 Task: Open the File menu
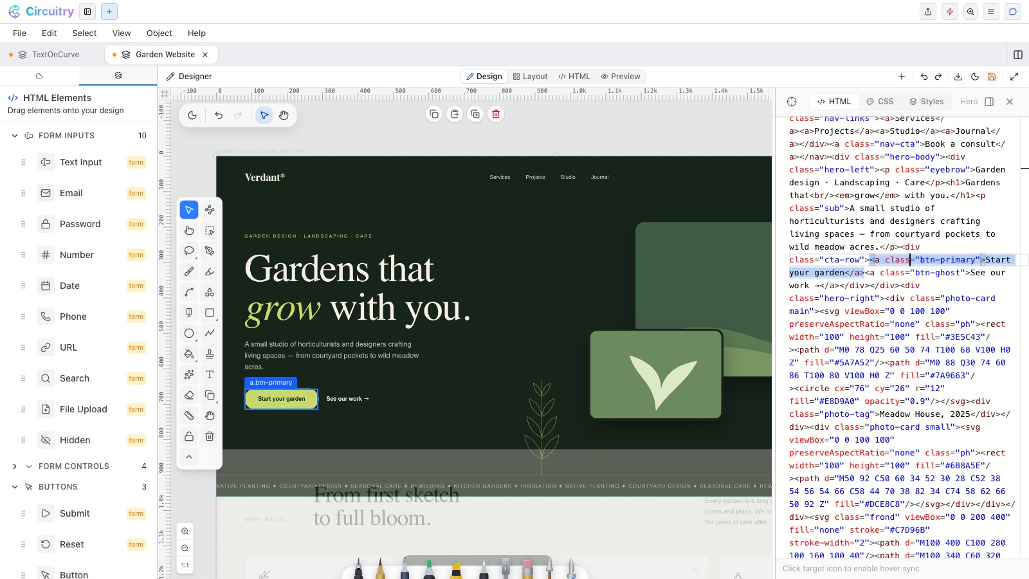click(x=20, y=33)
